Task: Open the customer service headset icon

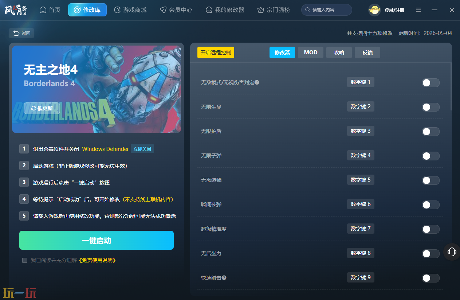Action: click(452, 252)
